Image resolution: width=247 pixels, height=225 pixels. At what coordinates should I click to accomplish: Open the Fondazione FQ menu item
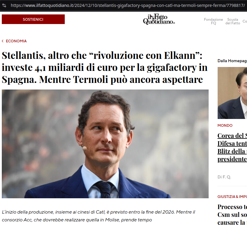coord(213,21)
